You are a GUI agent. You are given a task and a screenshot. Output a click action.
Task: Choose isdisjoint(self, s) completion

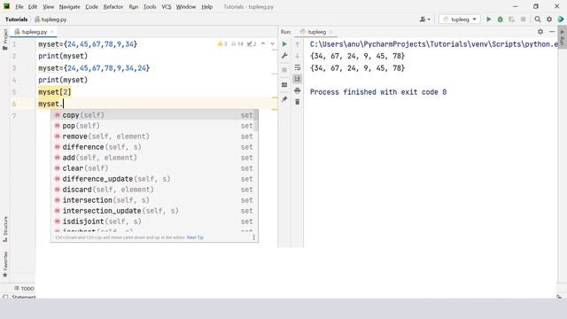point(153,222)
